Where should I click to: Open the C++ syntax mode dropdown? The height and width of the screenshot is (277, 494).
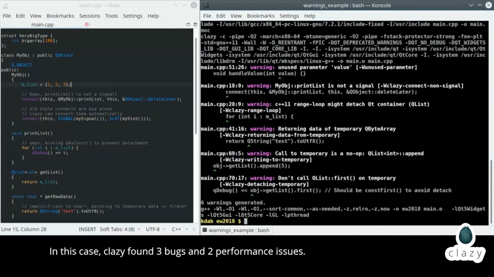click(179, 229)
